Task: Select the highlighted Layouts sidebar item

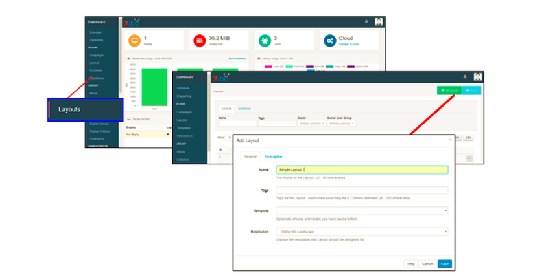Action: [x=86, y=109]
